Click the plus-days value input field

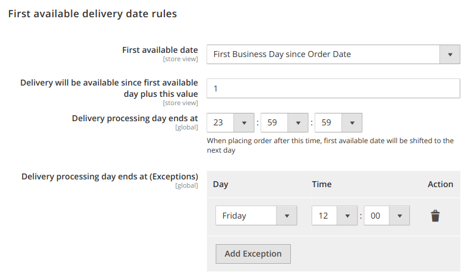tap(333, 89)
